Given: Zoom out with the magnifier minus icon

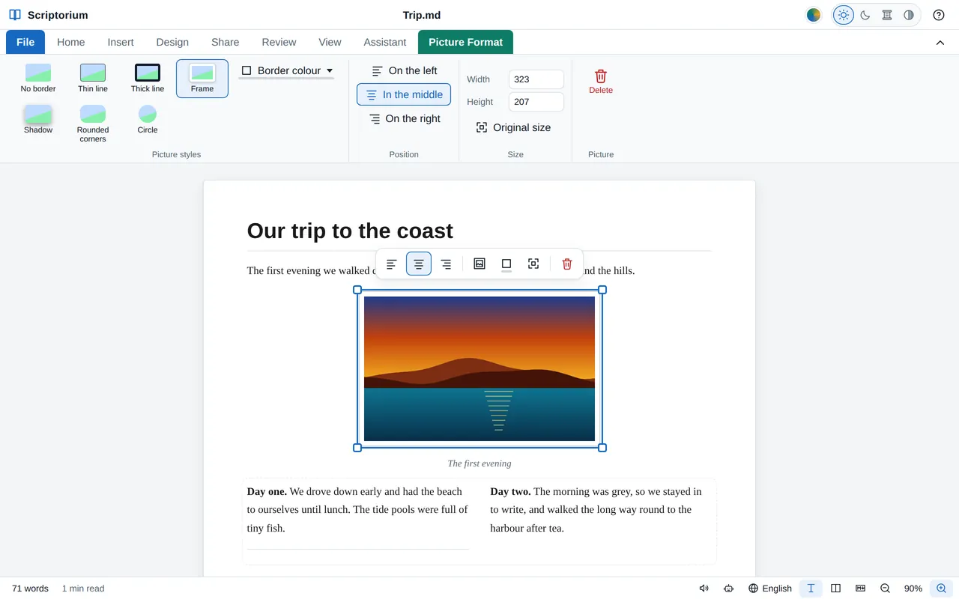Looking at the screenshot, I should 885,589.
